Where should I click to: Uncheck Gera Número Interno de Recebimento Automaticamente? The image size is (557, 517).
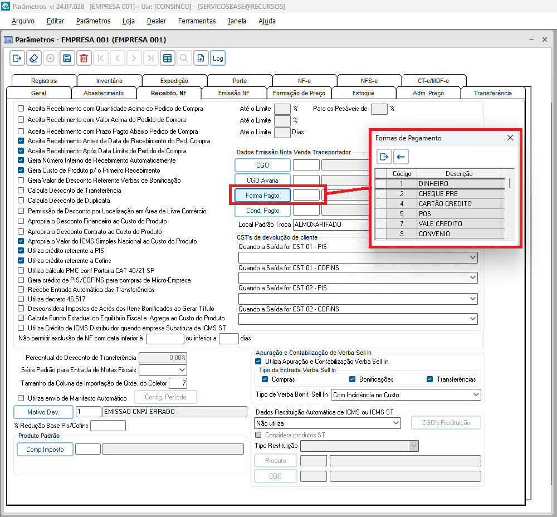(x=21, y=160)
